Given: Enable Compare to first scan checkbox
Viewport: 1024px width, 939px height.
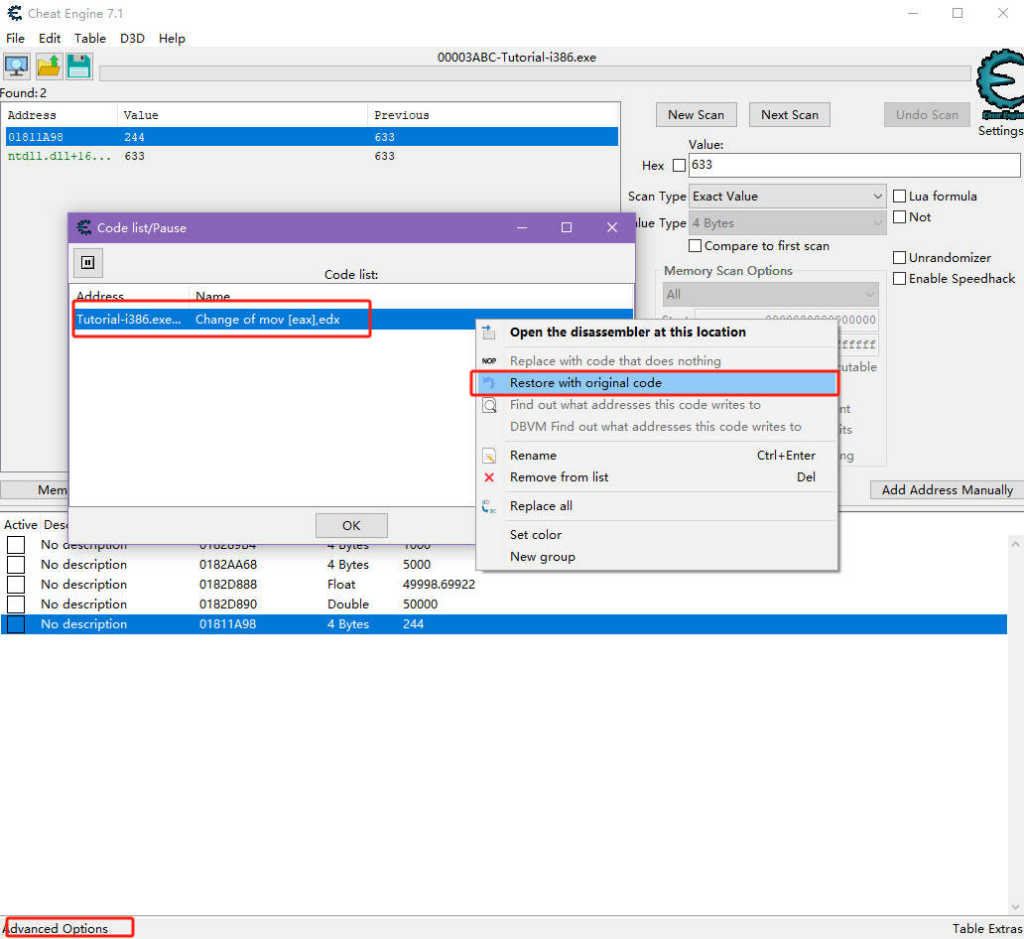Looking at the screenshot, I should [696, 246].
